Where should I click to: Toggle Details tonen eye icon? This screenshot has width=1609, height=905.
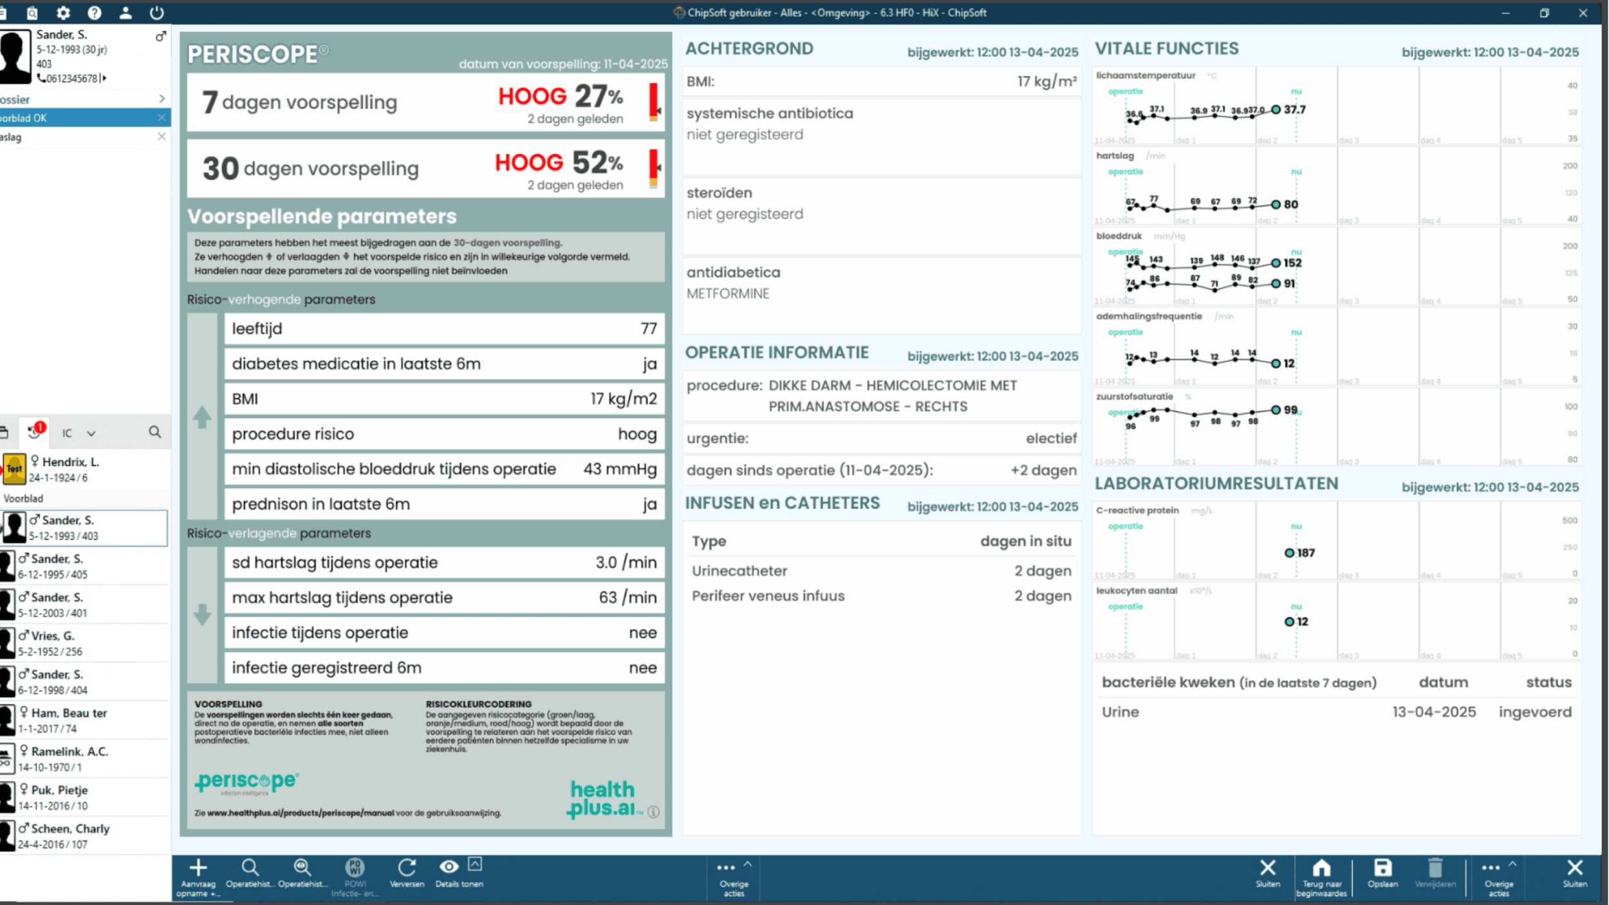tap(449, 867)
